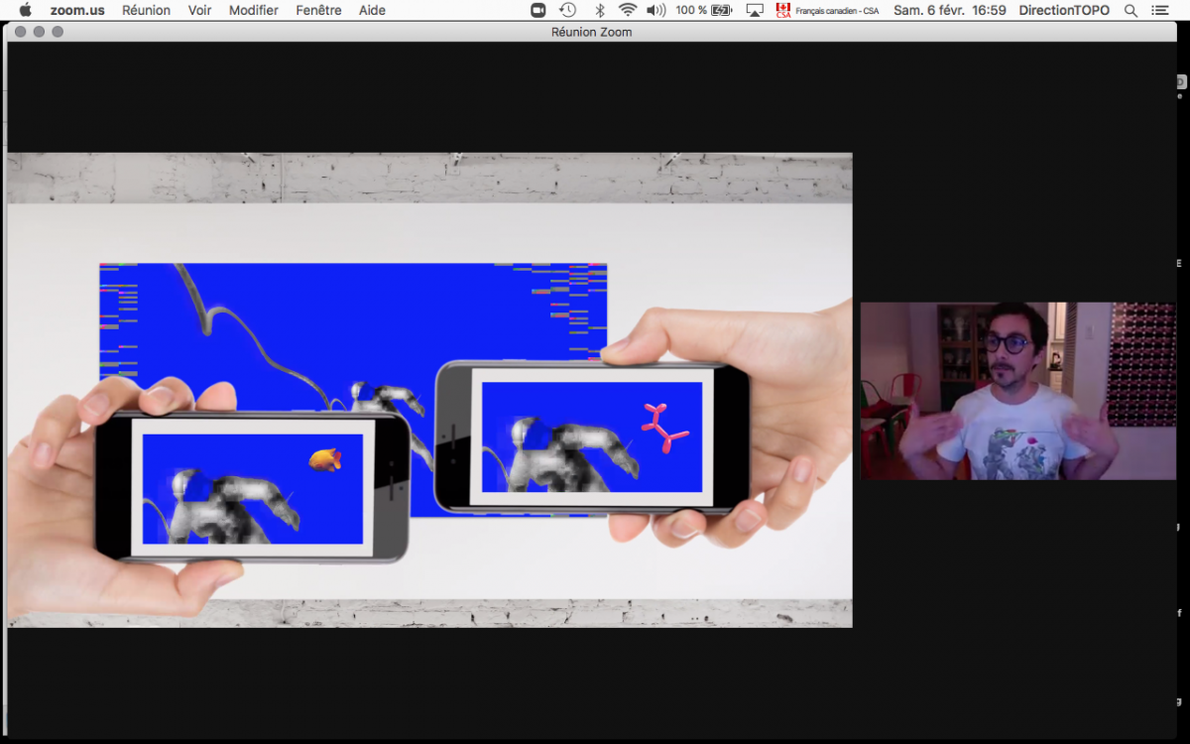Image resolution: width=1190 pixels, height=744 pixels.
Task: Open the Time Machine menu bar icon
Action: (x=567, y=10)
